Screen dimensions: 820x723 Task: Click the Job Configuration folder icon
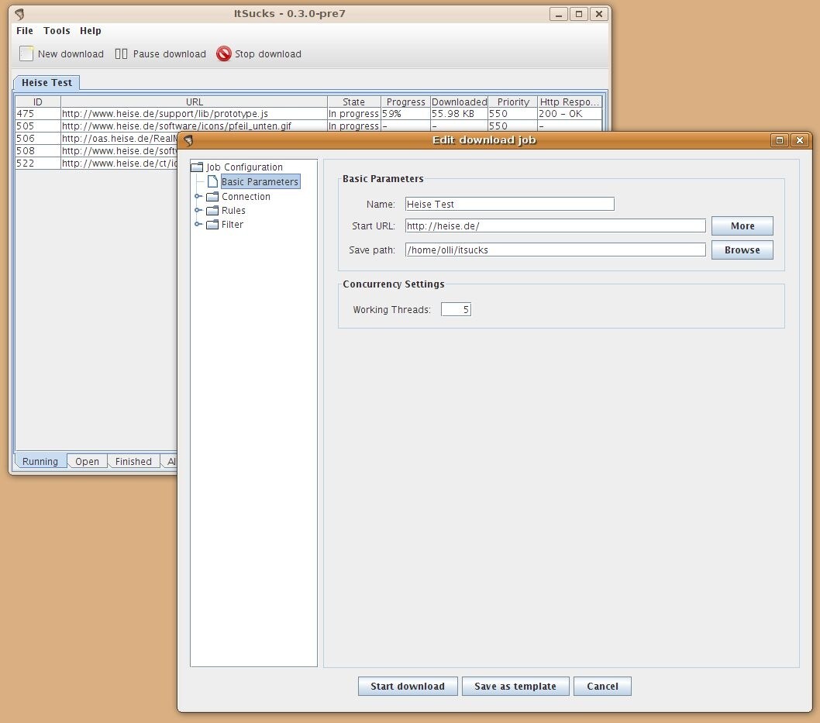click(197, 167)
